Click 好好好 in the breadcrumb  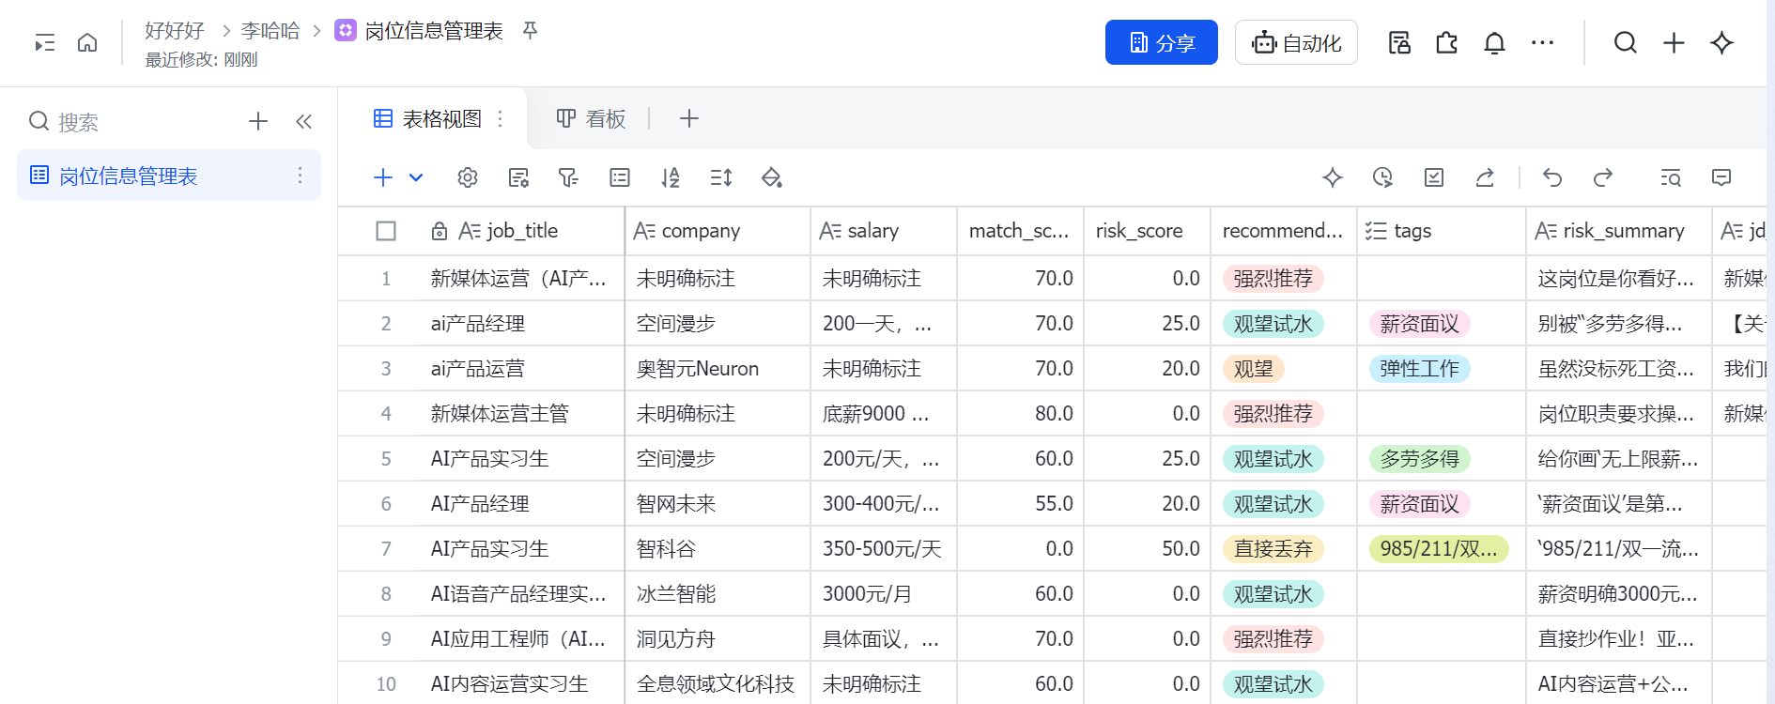pyautogui.click(x=175, y=31)
